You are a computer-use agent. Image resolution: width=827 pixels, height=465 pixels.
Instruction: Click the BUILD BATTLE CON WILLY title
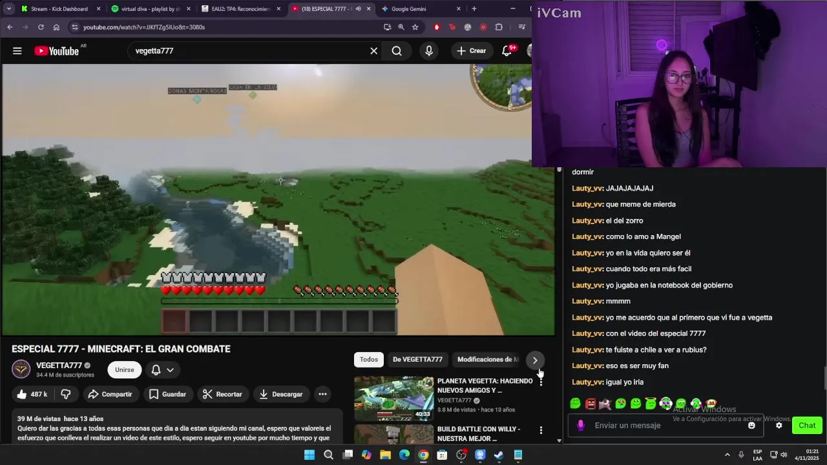[479, 433]
